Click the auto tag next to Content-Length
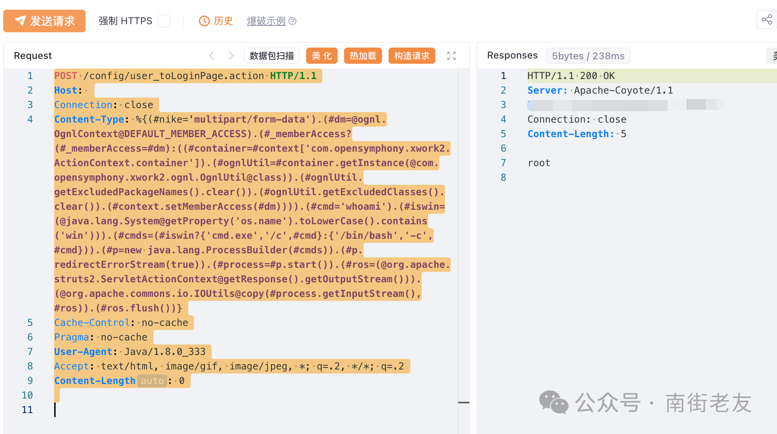The image size is (777, 434). pyautogui.click(x=152, y=381)
